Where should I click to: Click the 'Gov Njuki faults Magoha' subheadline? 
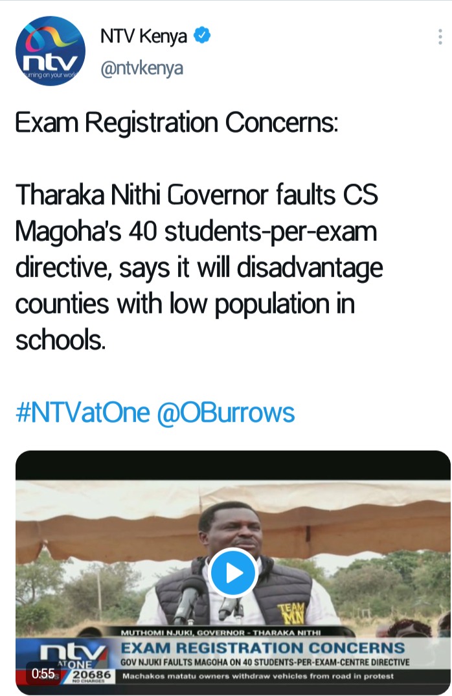pyautogui.click(x=265, y=662)
